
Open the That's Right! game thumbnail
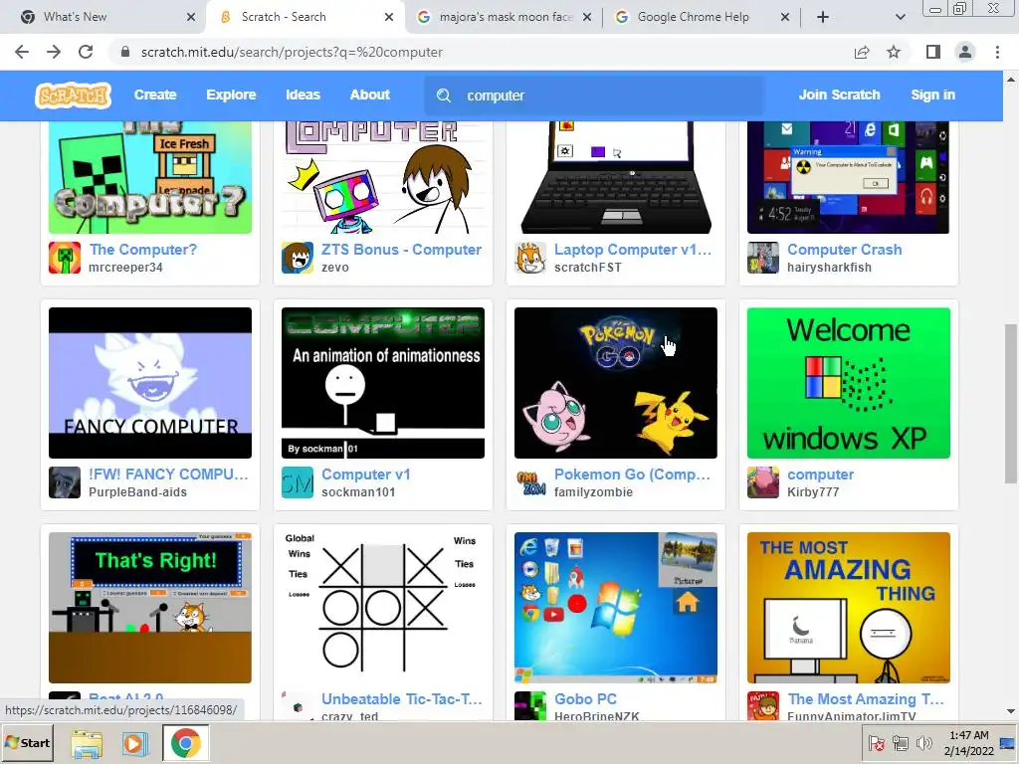150,608
